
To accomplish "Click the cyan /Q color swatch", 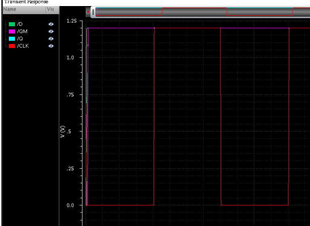I will tap(12, 39).
